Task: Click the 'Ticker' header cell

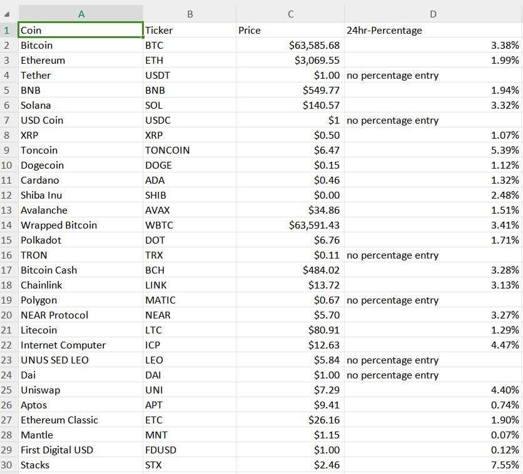Action: coord(190,31)
